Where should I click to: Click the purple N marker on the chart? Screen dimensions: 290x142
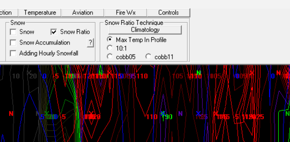pyautogui.click(x=180, y=114)
